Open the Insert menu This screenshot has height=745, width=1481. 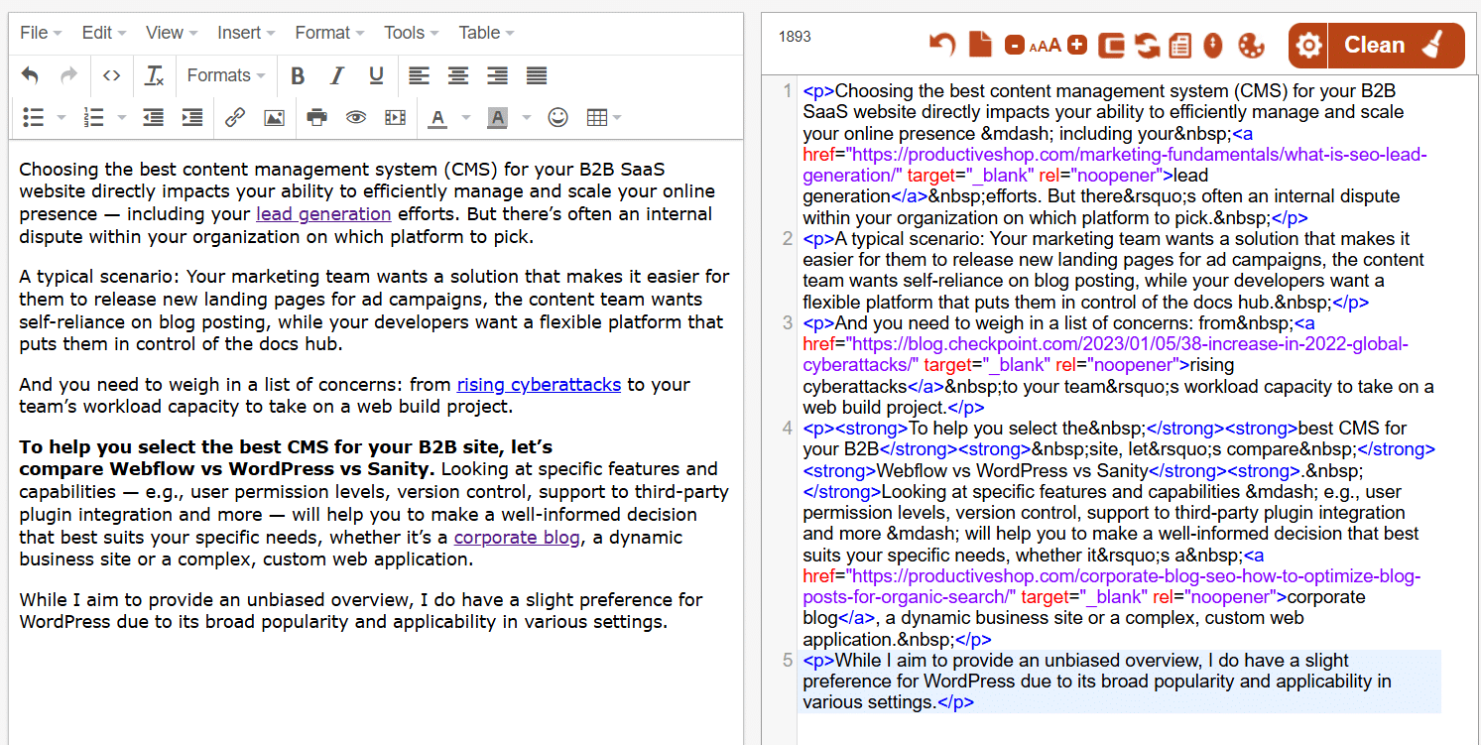[246, 33]
